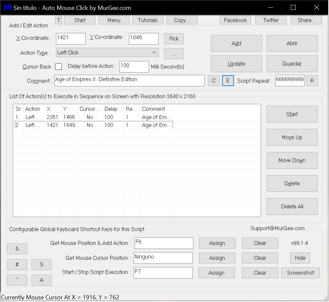Focus the Y Co-ordinate field

[x=144, y=39]
